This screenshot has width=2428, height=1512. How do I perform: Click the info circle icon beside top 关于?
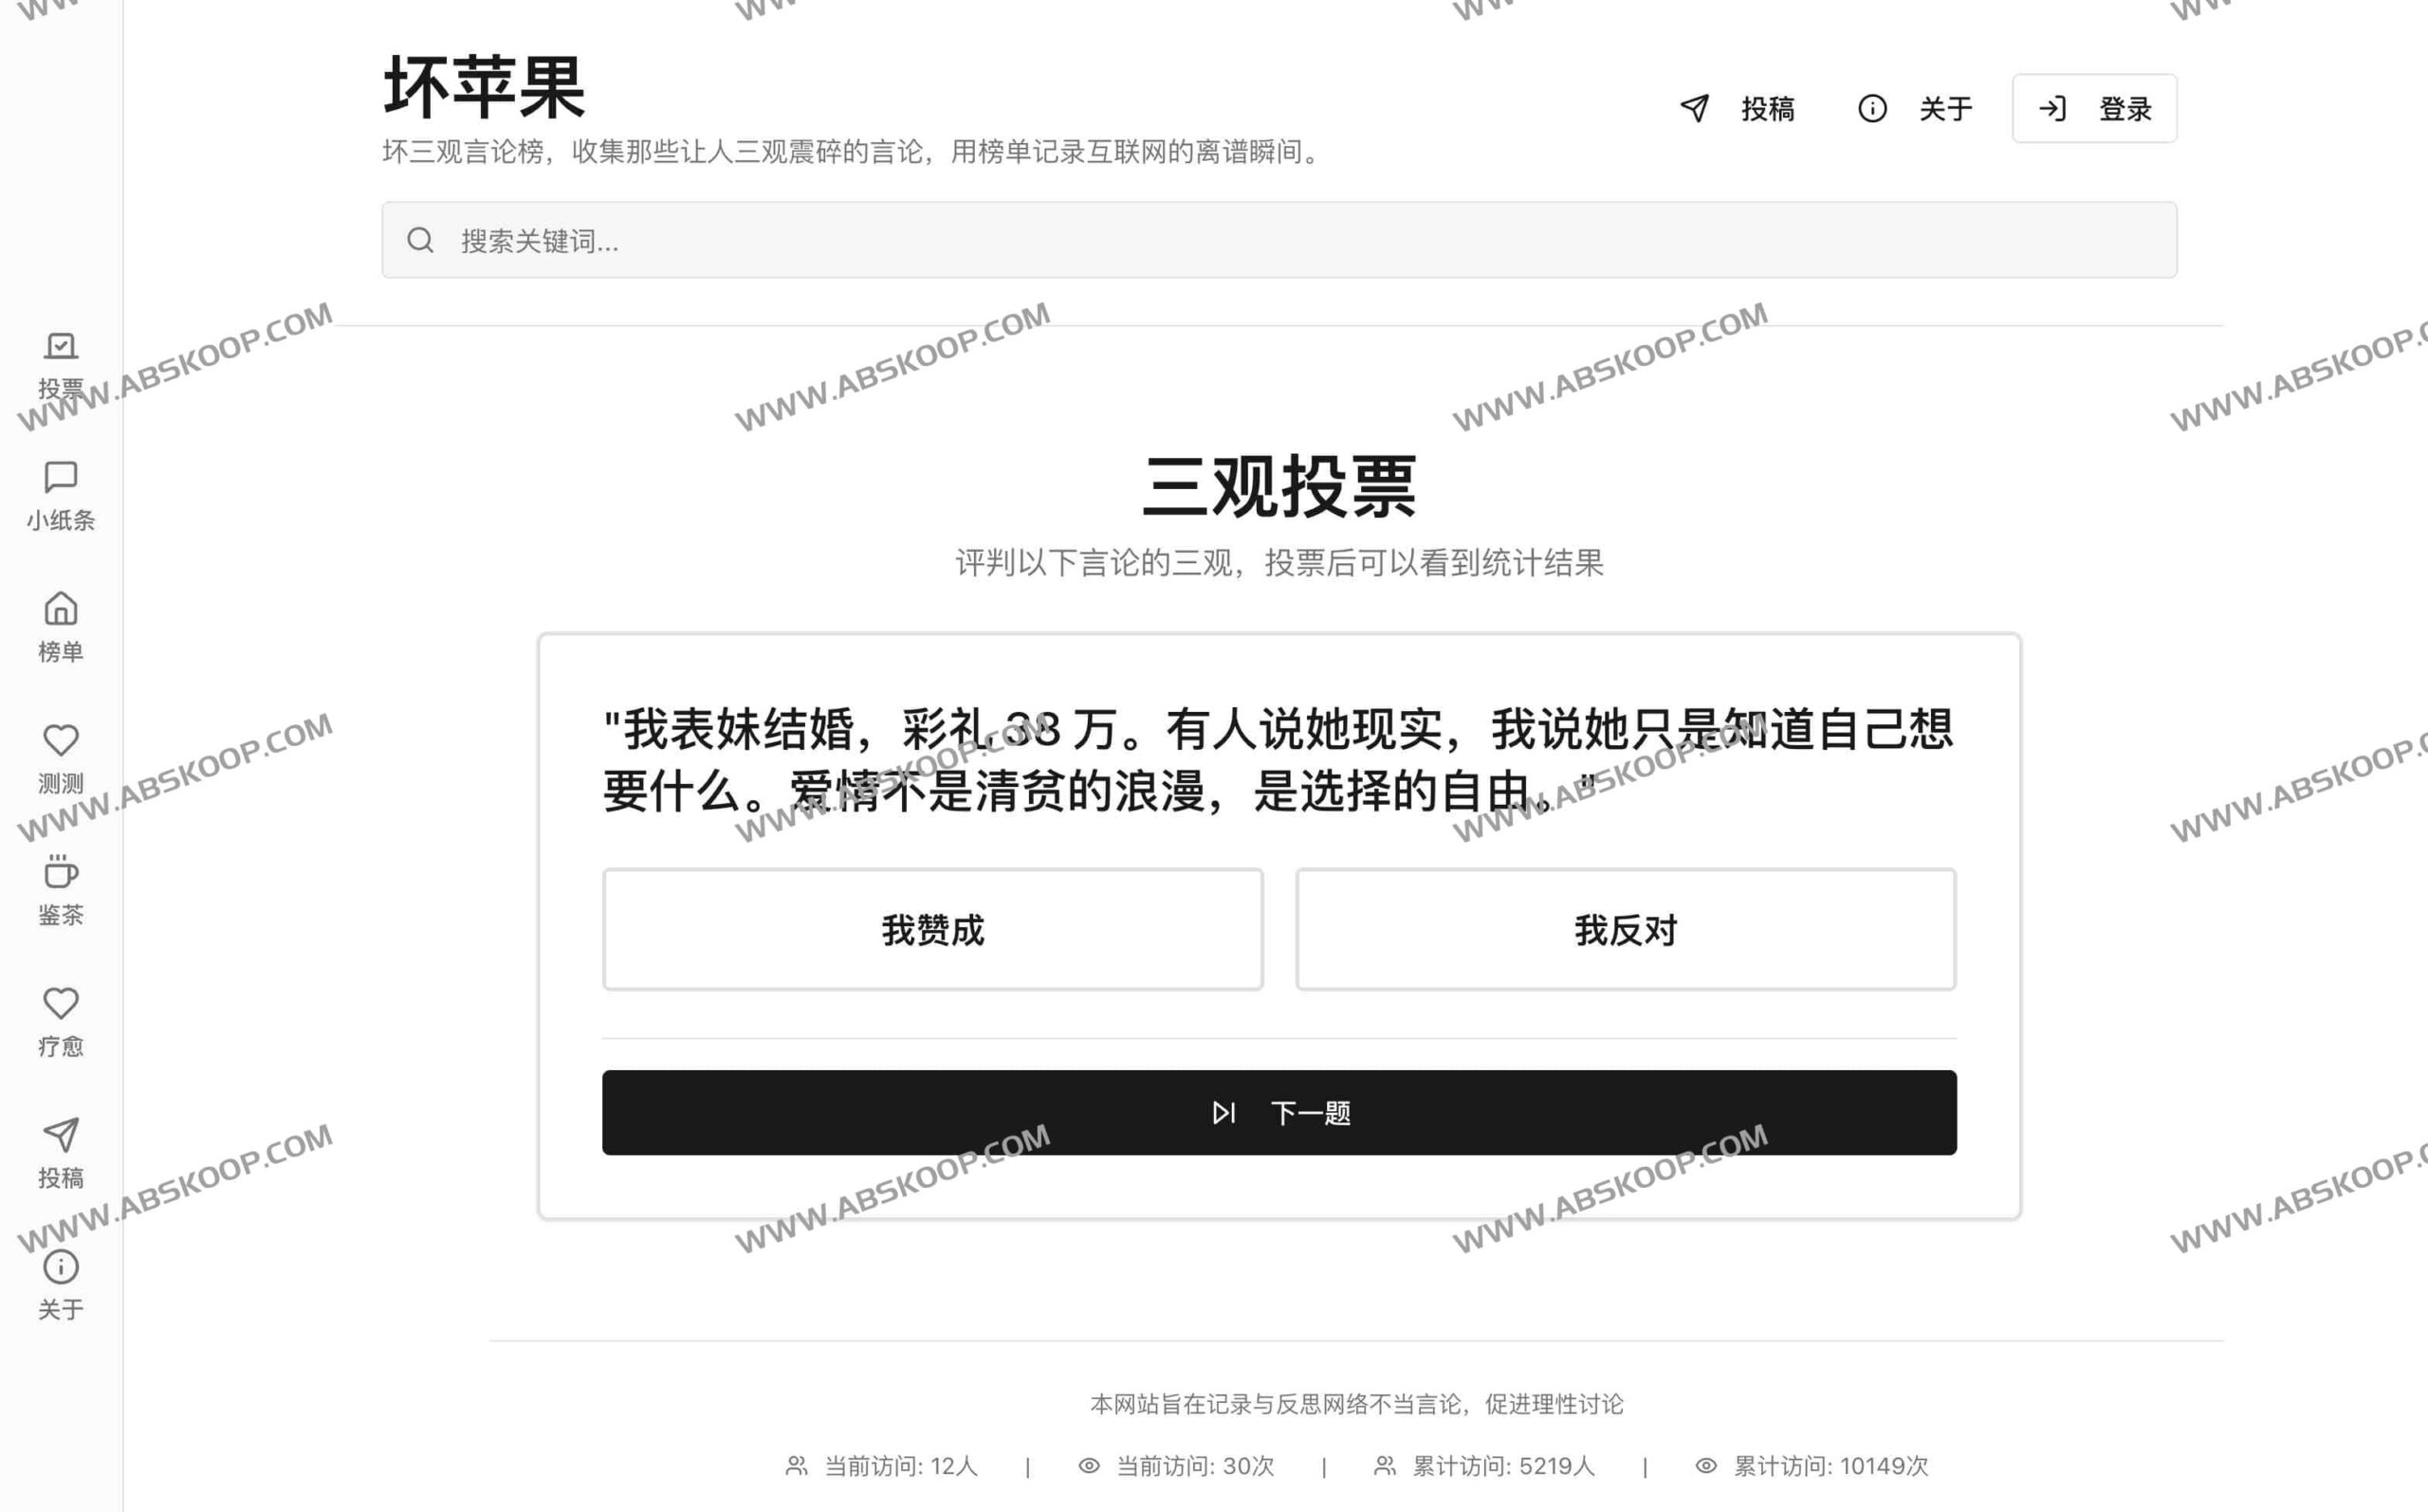click(1872, 109)
